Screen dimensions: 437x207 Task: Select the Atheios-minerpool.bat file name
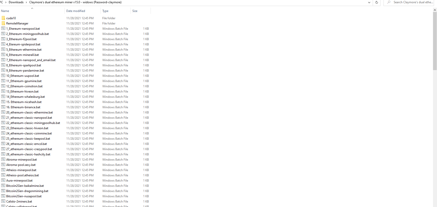pyautogui.click(x=21, y=170)
